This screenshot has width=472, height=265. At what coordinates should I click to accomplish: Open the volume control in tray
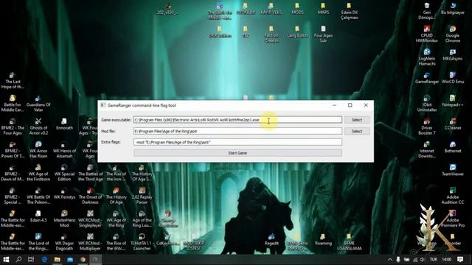423,259
